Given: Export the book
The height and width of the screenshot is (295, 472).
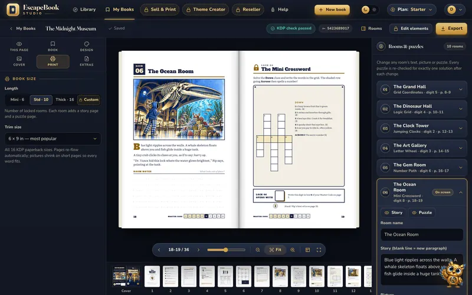Looking at the screenshot, I should (451, 28).
